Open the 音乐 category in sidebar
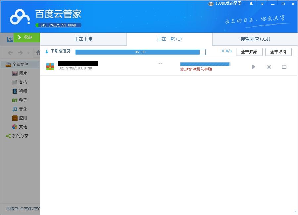This screenshot has height=215, width=298. pos(20,109)
